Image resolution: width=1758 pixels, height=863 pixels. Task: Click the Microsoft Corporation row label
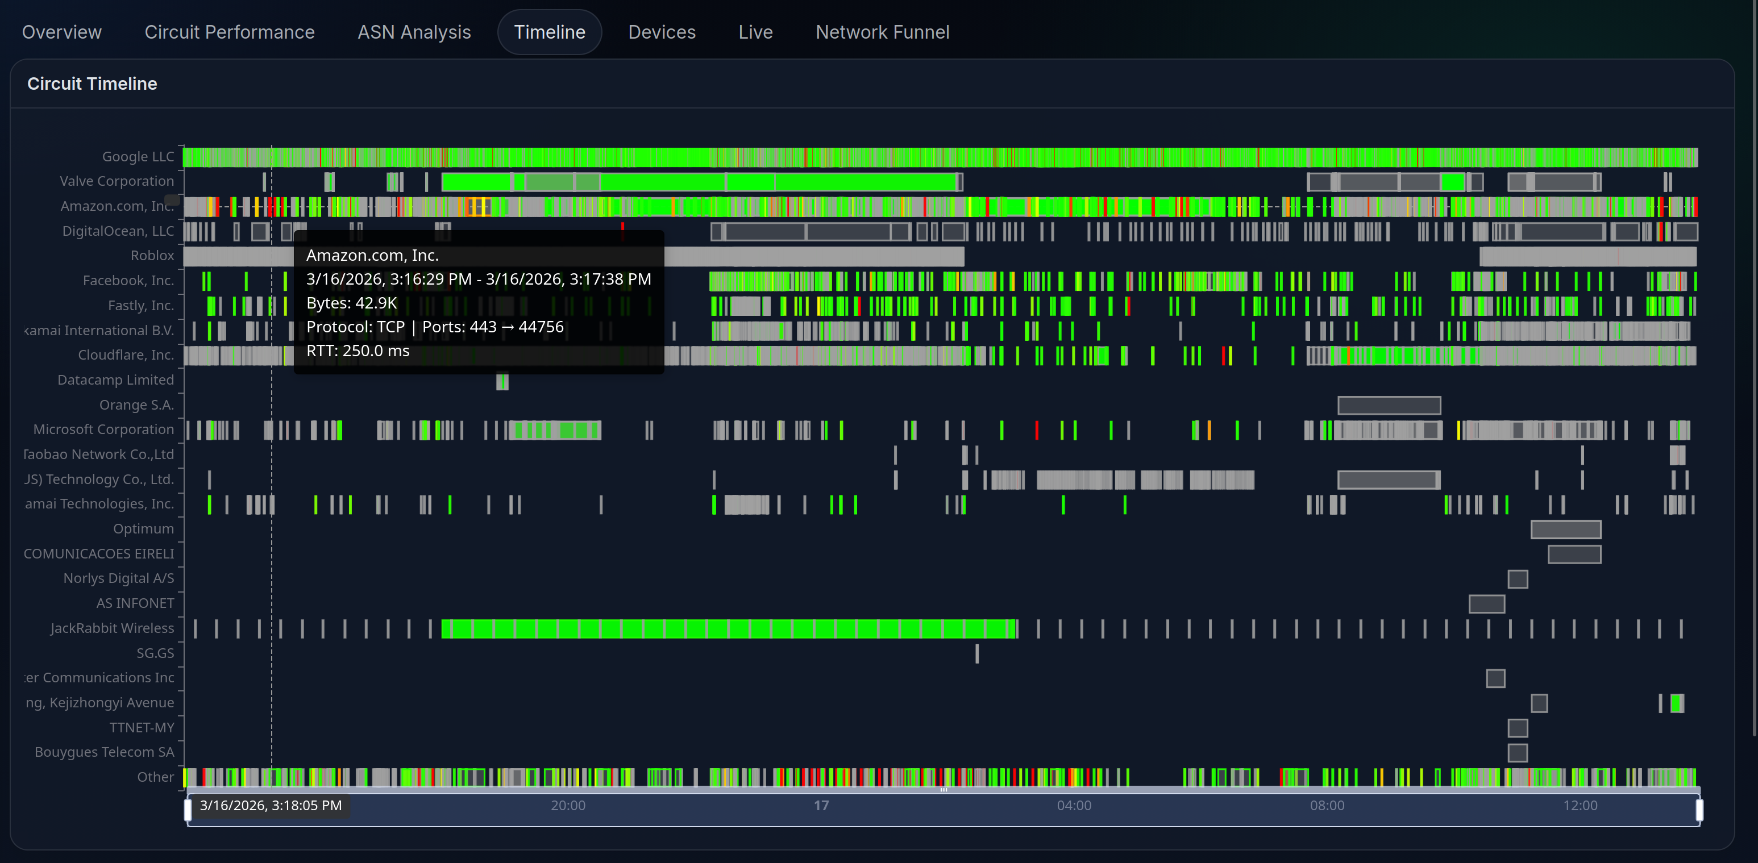pyautogui.click(x=103, y=429)
